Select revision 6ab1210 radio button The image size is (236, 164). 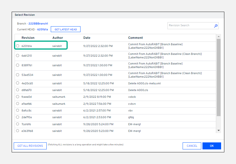click(x=18, y=56)
